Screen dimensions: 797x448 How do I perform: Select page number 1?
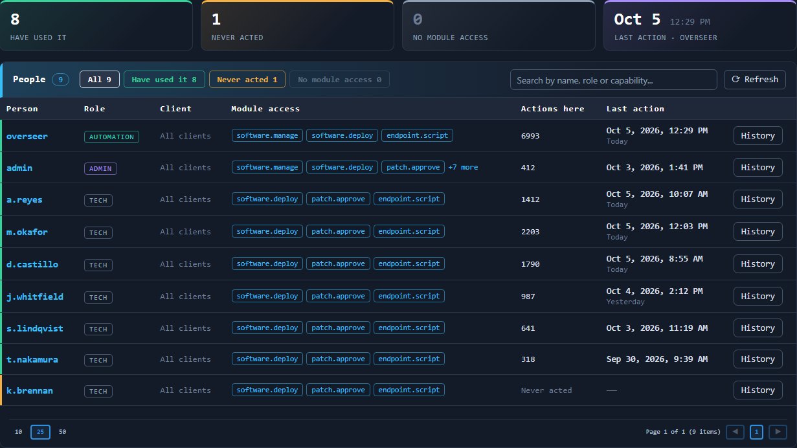[756, 432]
